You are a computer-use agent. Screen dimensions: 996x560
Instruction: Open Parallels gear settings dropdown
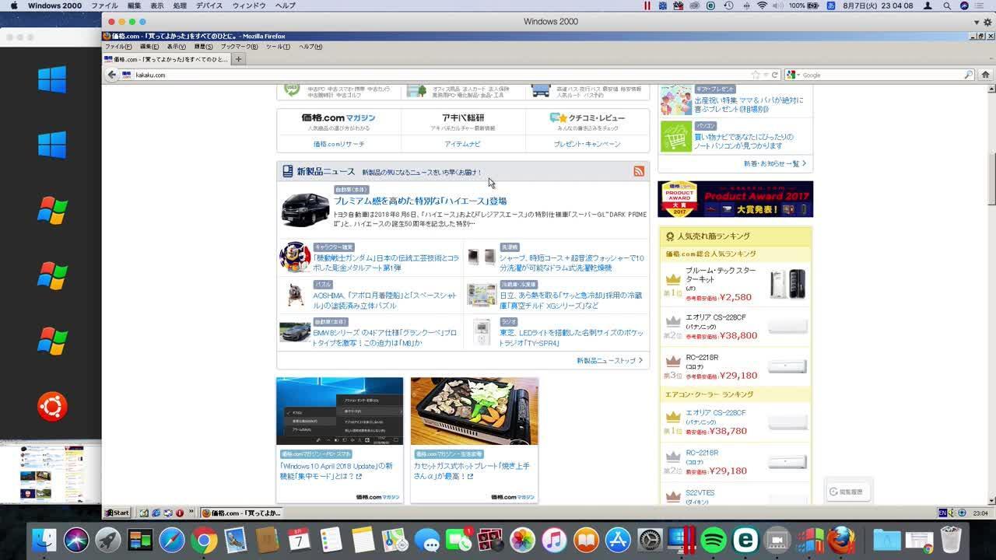tap(987, 22)
